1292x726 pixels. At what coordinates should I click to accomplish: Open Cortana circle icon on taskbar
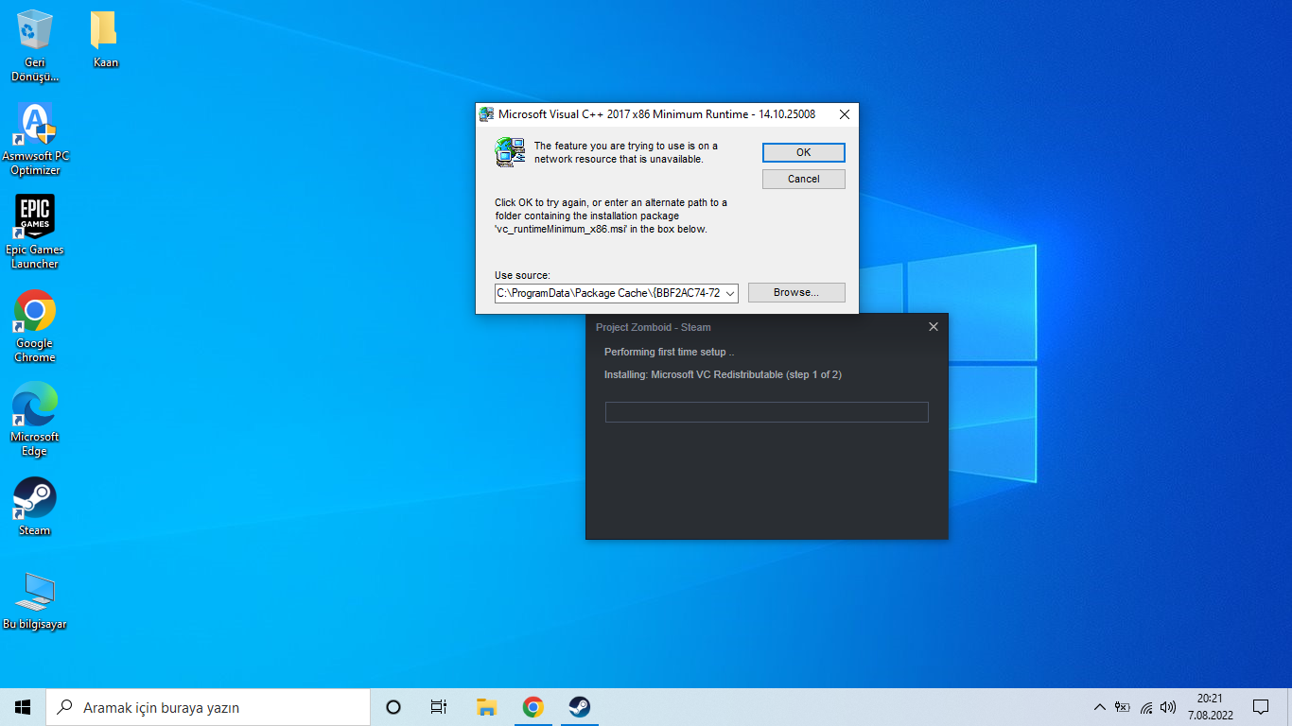click(x=393, y=707)
